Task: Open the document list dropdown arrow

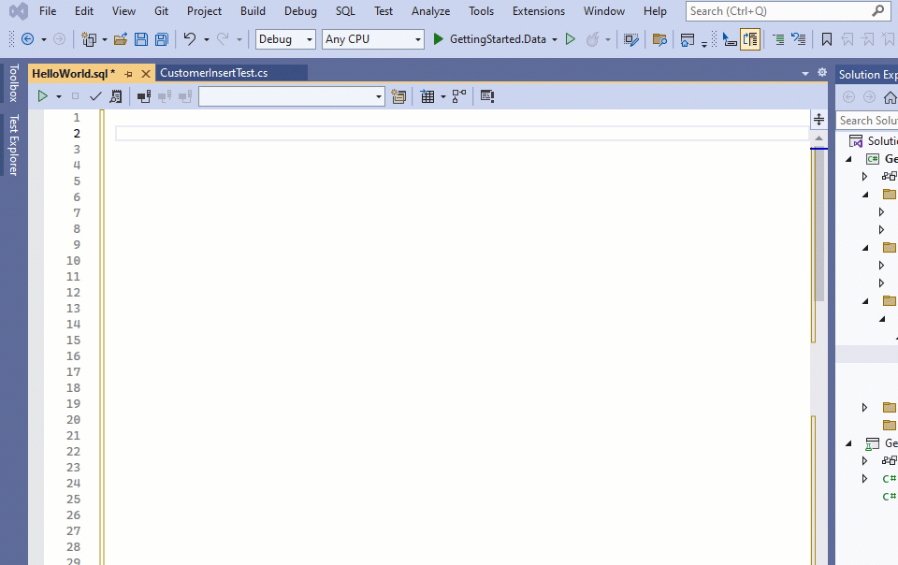Action: pyautogui.click(x=805, y=73)
